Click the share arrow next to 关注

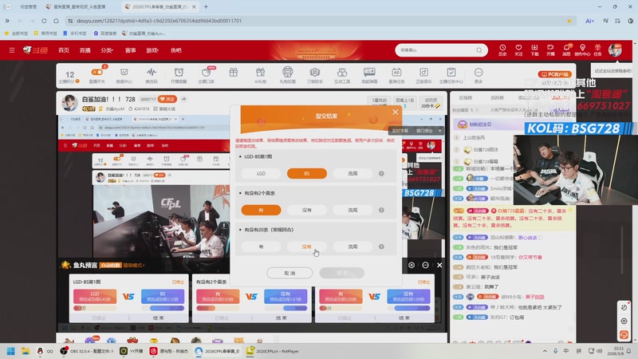point(183,99)
